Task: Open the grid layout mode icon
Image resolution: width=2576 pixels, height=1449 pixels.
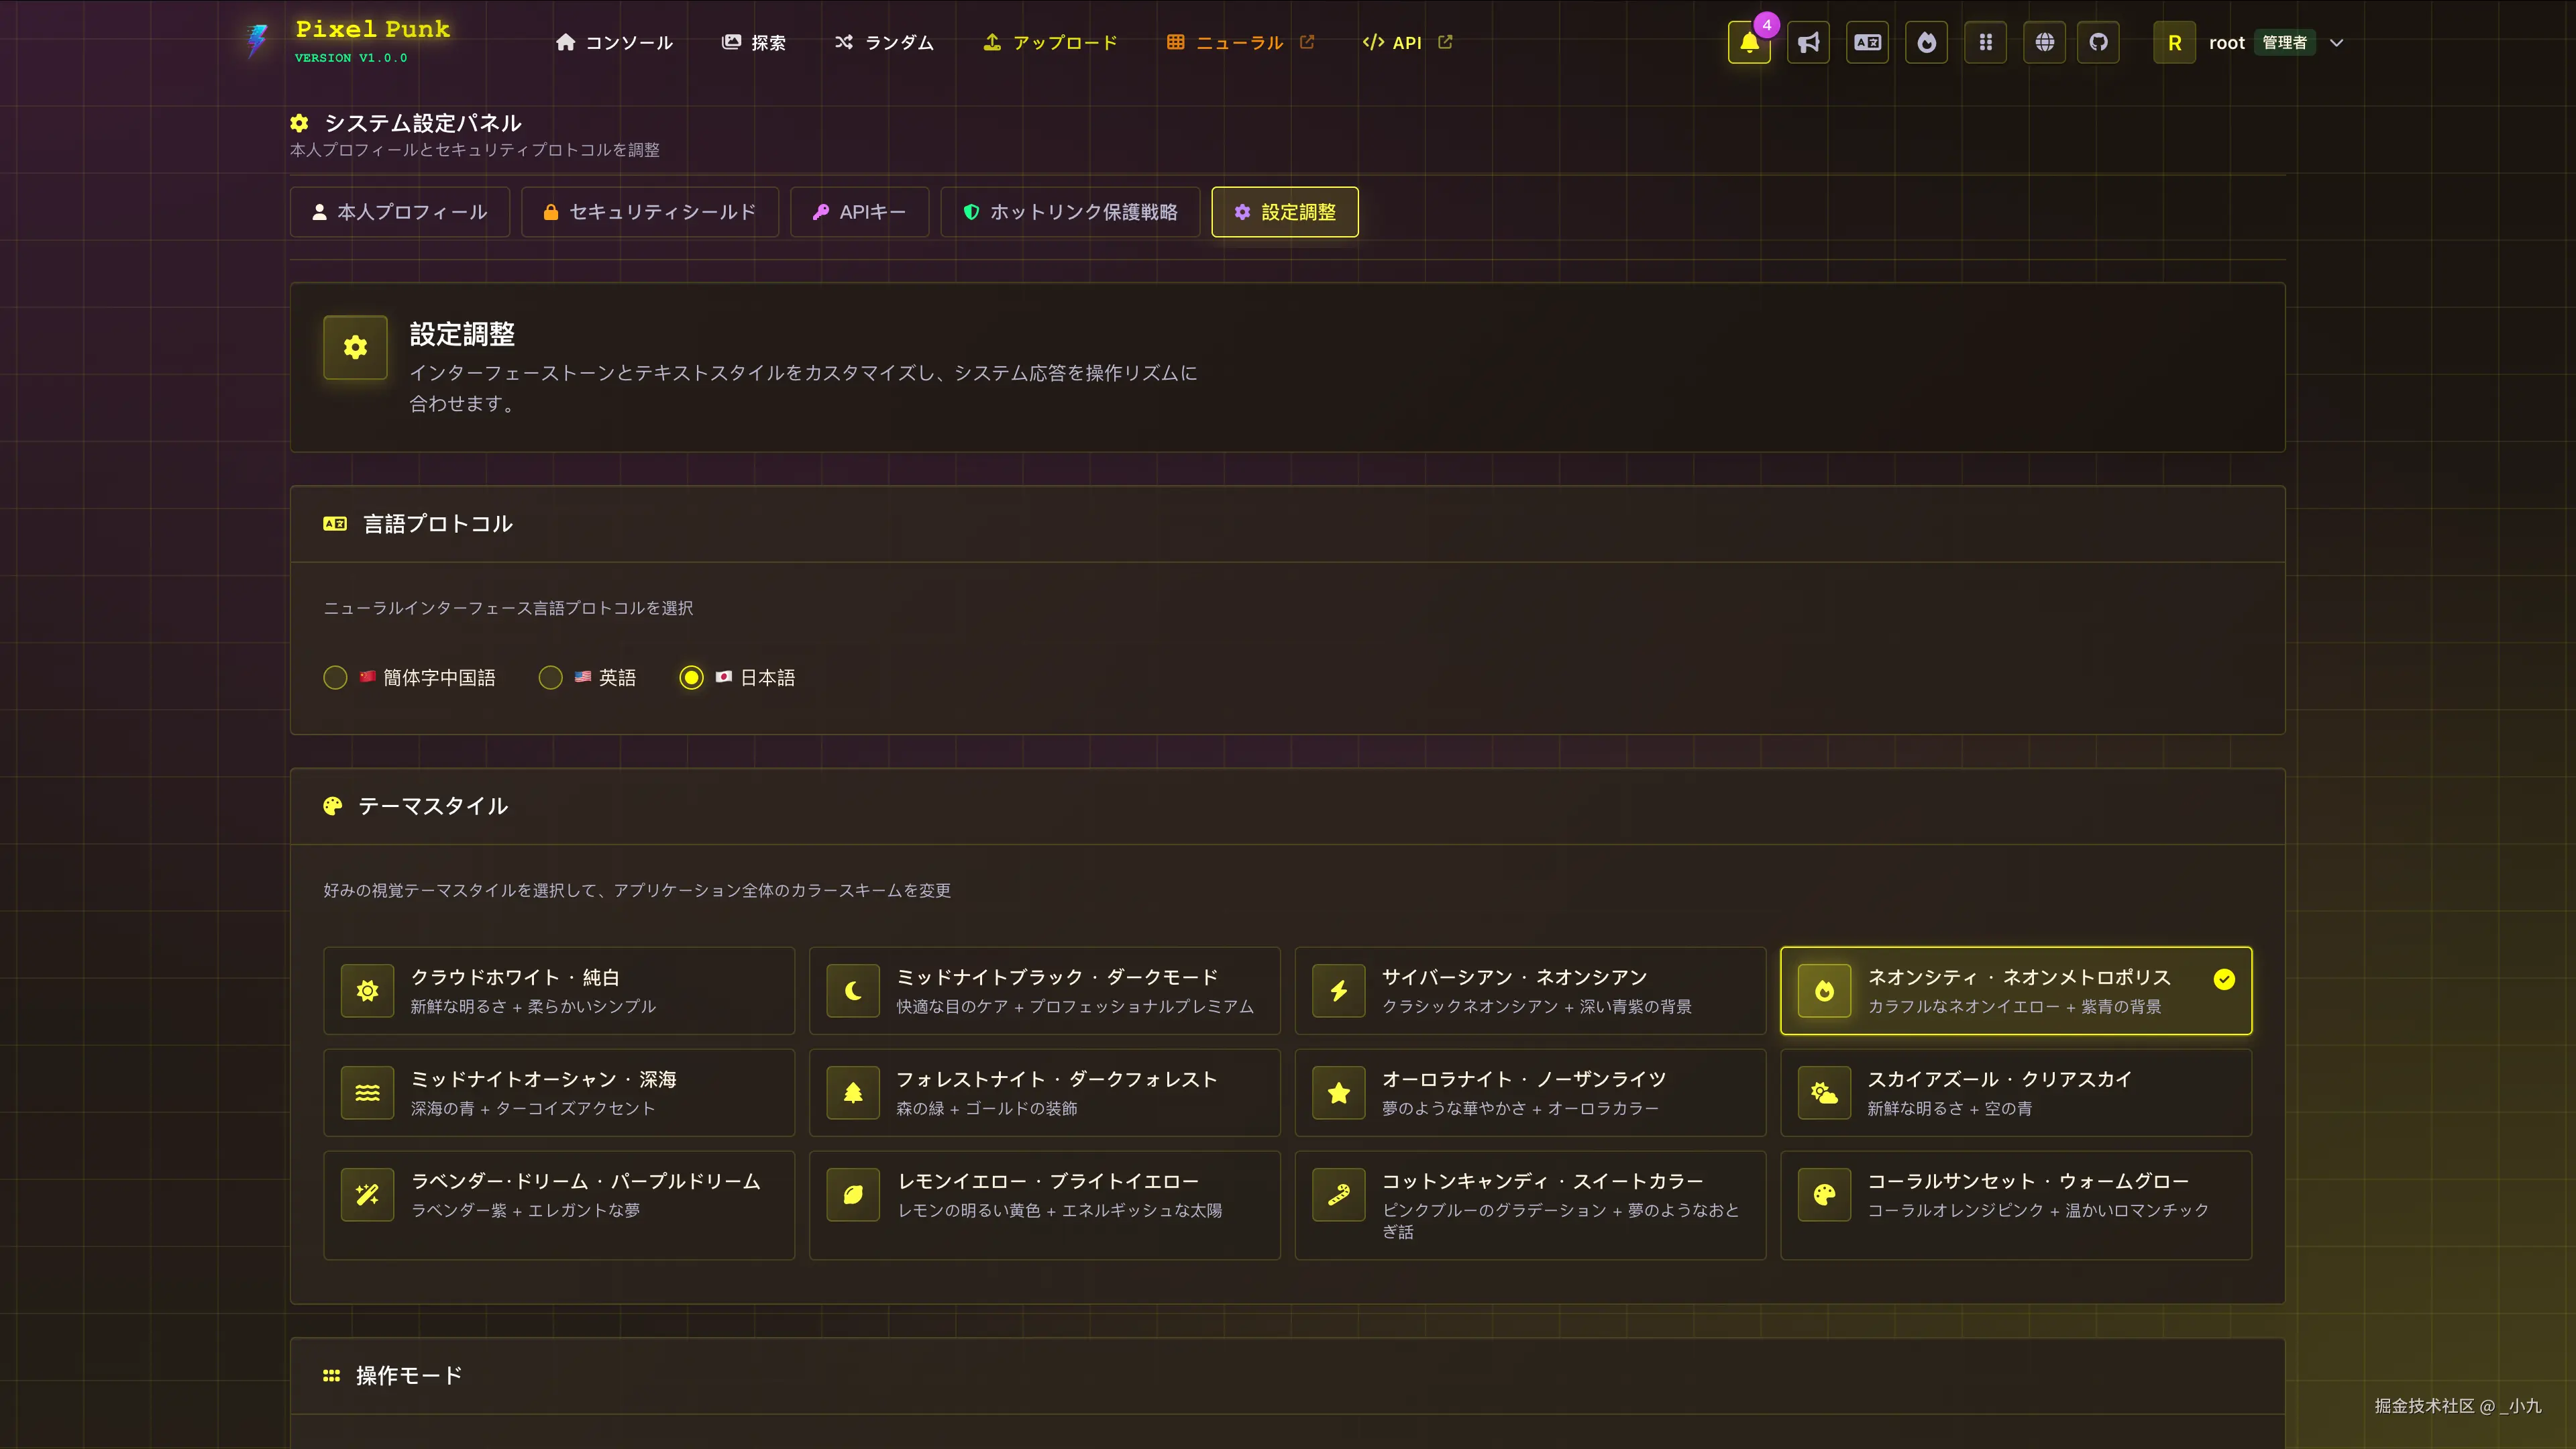Action: [x=1985, y=42]
